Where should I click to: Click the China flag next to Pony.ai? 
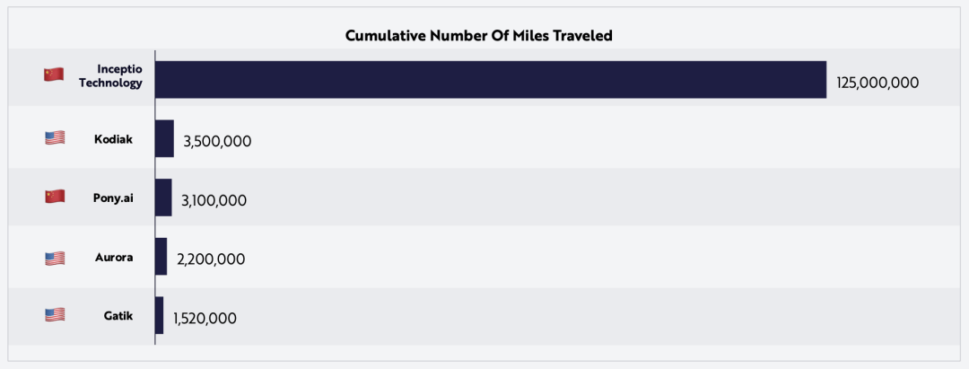(x=55, y=197)
